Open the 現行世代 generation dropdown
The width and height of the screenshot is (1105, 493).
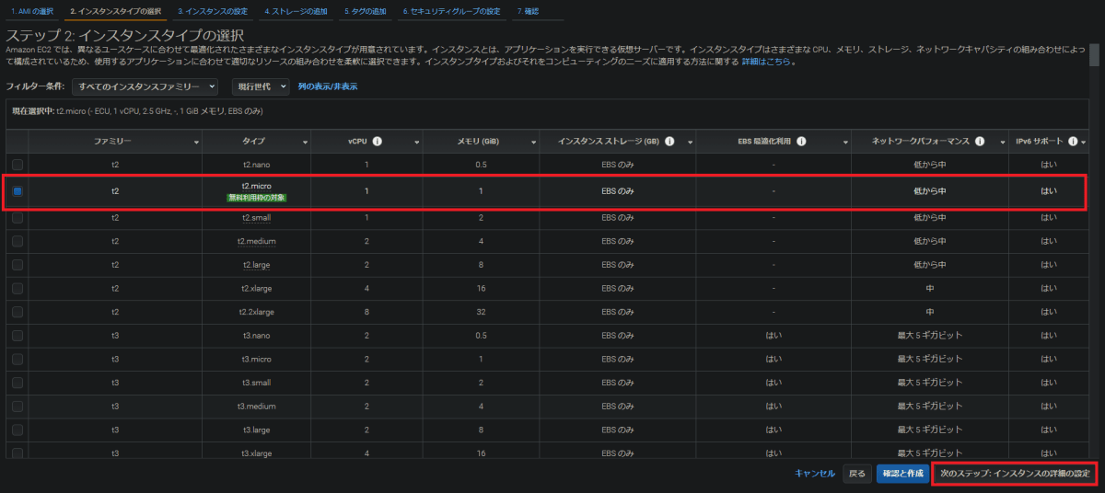261,86
